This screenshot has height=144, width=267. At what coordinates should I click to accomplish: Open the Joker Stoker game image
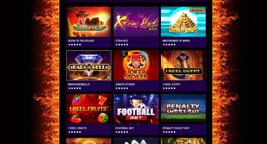136,65
